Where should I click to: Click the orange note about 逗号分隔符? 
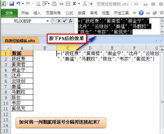pyautogui.click(x=61, y=123)
